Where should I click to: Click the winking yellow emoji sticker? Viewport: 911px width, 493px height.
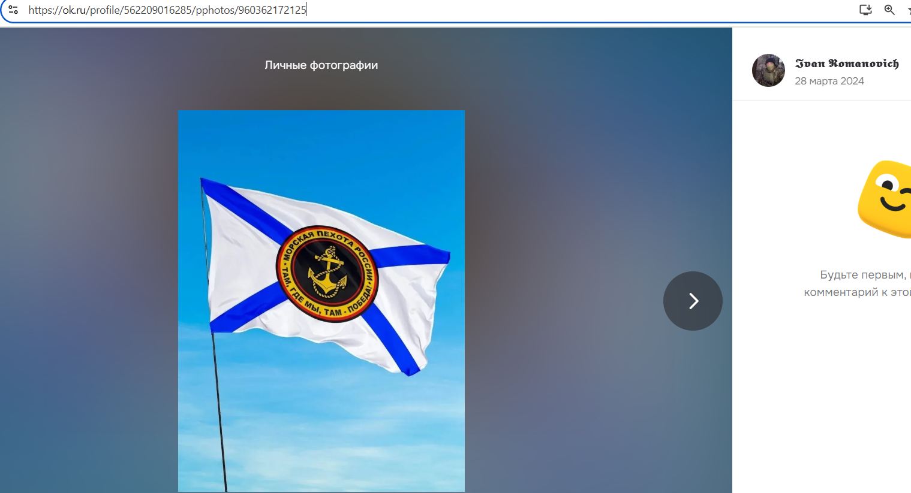pos(885,199)
